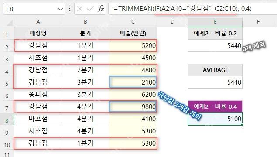
Task: Click cell with value 6200
Action: coord(133,94)
